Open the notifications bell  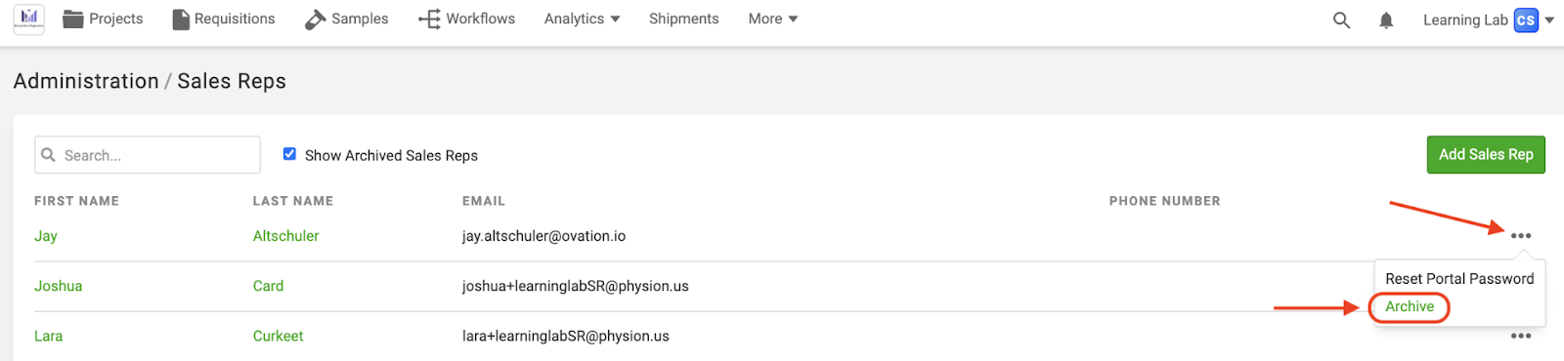pos(1386,20)
